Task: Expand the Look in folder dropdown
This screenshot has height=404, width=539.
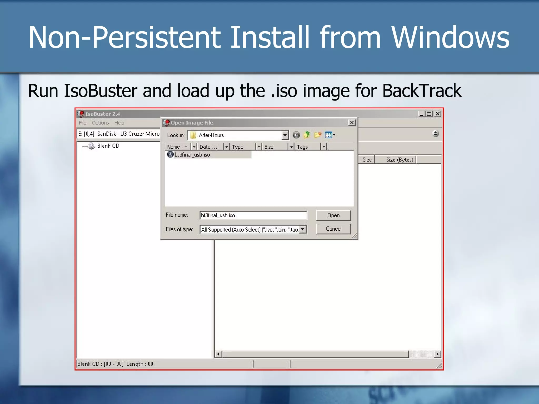Action: [x=285, y=135]
